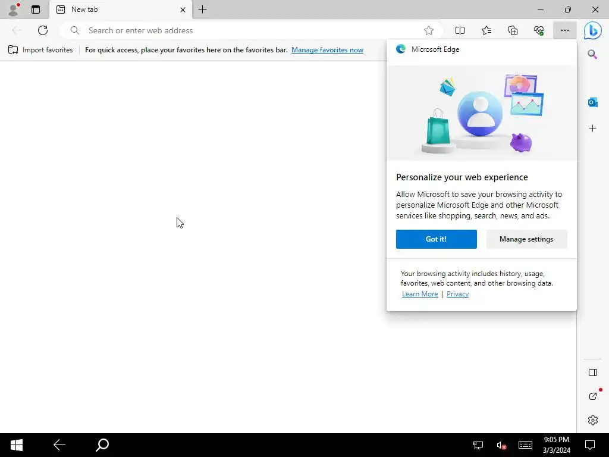Focus the Search or enter web address field
The width and height of the screenshot is (609, 457).
coord(252,30)
